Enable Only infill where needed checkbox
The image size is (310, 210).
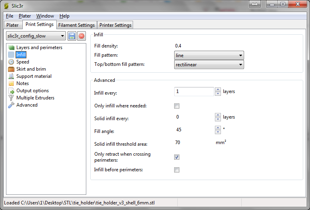point(177,106)
